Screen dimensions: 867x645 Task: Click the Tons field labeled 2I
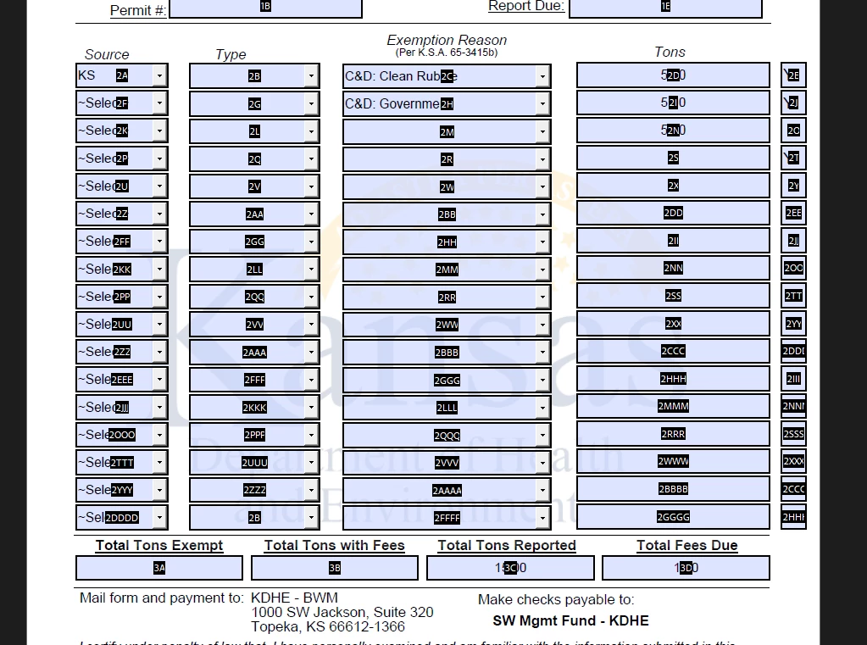click(x=673, y=103)
